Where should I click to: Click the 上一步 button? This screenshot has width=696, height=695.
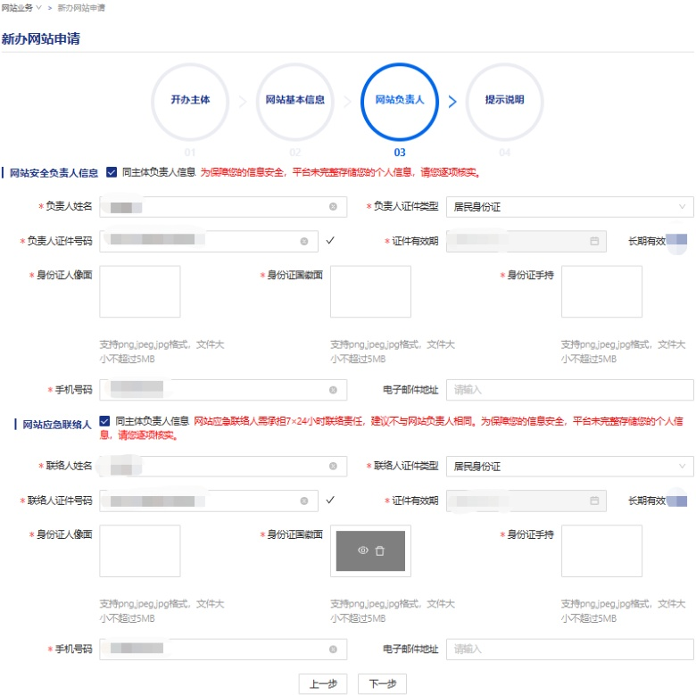(322, 683)
